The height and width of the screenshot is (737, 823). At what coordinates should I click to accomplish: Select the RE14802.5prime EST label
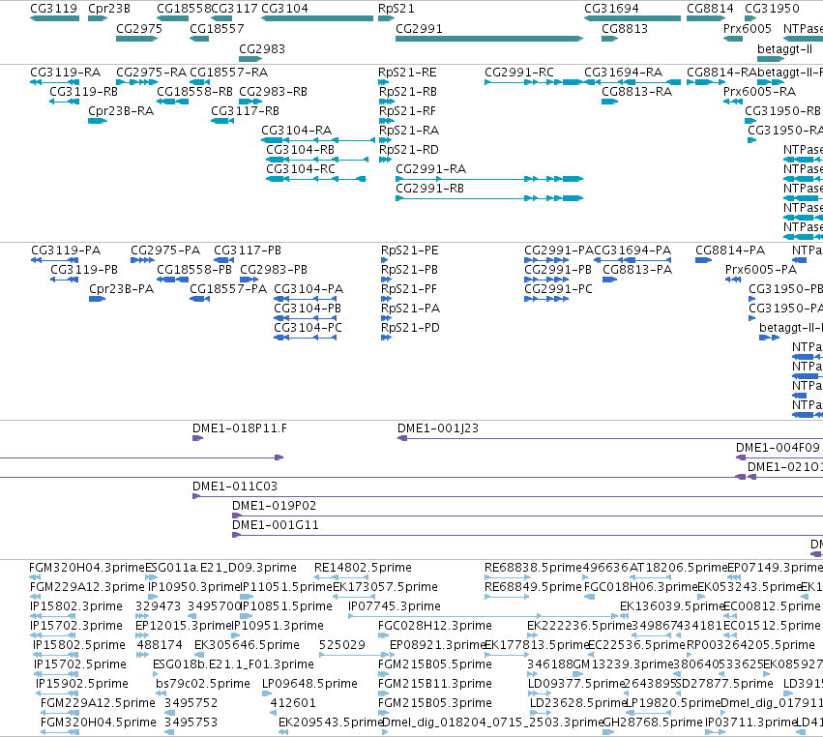[363, 568]
